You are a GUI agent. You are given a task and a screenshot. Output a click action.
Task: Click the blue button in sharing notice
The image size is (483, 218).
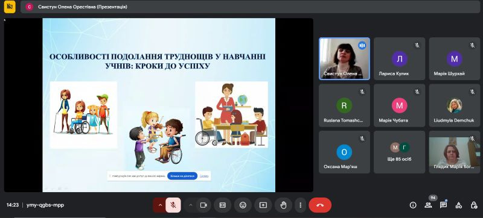click(182, 176)
